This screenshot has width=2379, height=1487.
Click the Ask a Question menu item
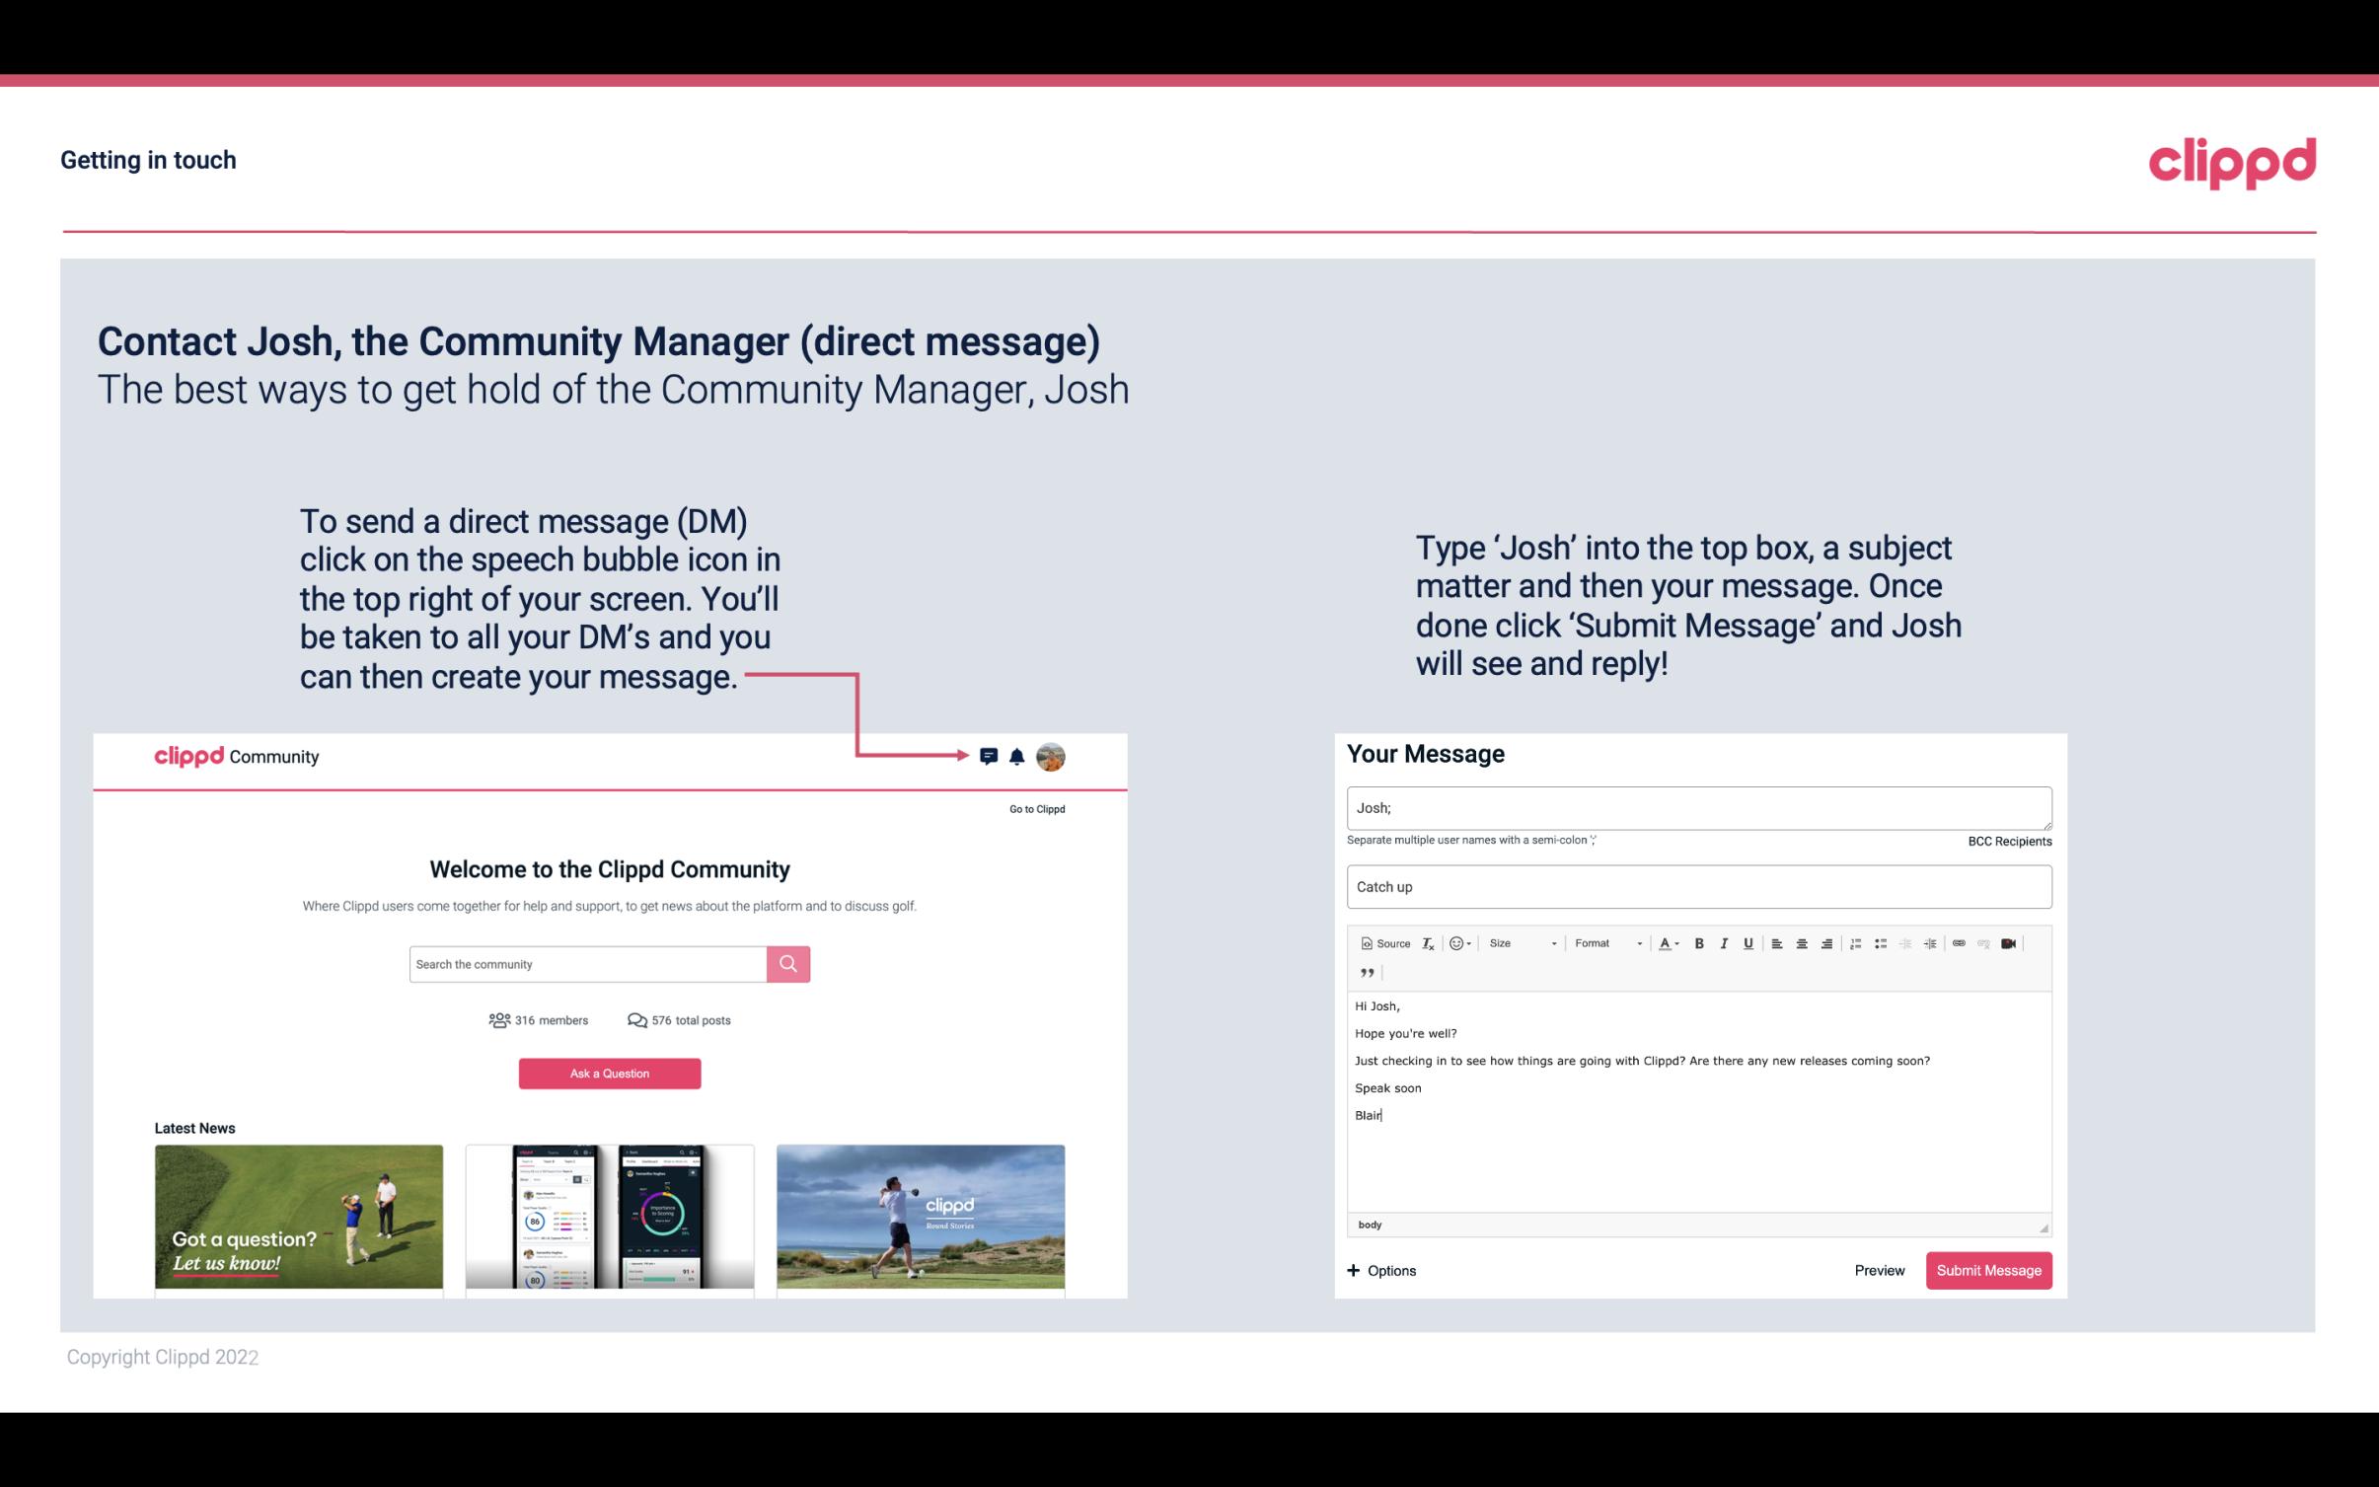point(612,1073)
